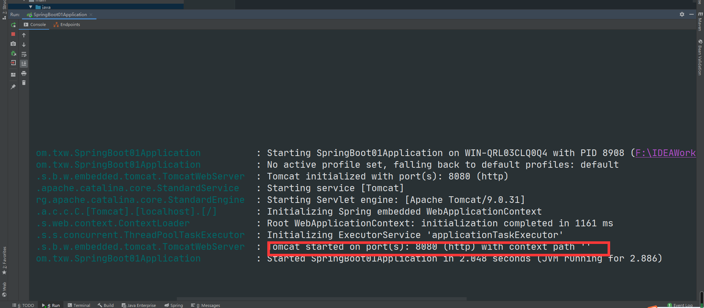Click 'rg.apache.catalina.core.StandardEngine' logger name
The image size is (704, 308).
pos(140,200)
